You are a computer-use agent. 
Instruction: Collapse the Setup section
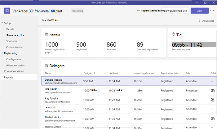(2, 23)
